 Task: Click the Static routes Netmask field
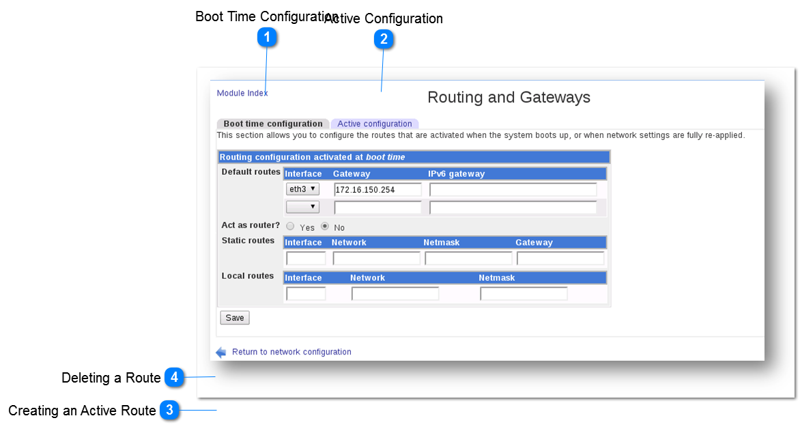[x=468, y=258]
